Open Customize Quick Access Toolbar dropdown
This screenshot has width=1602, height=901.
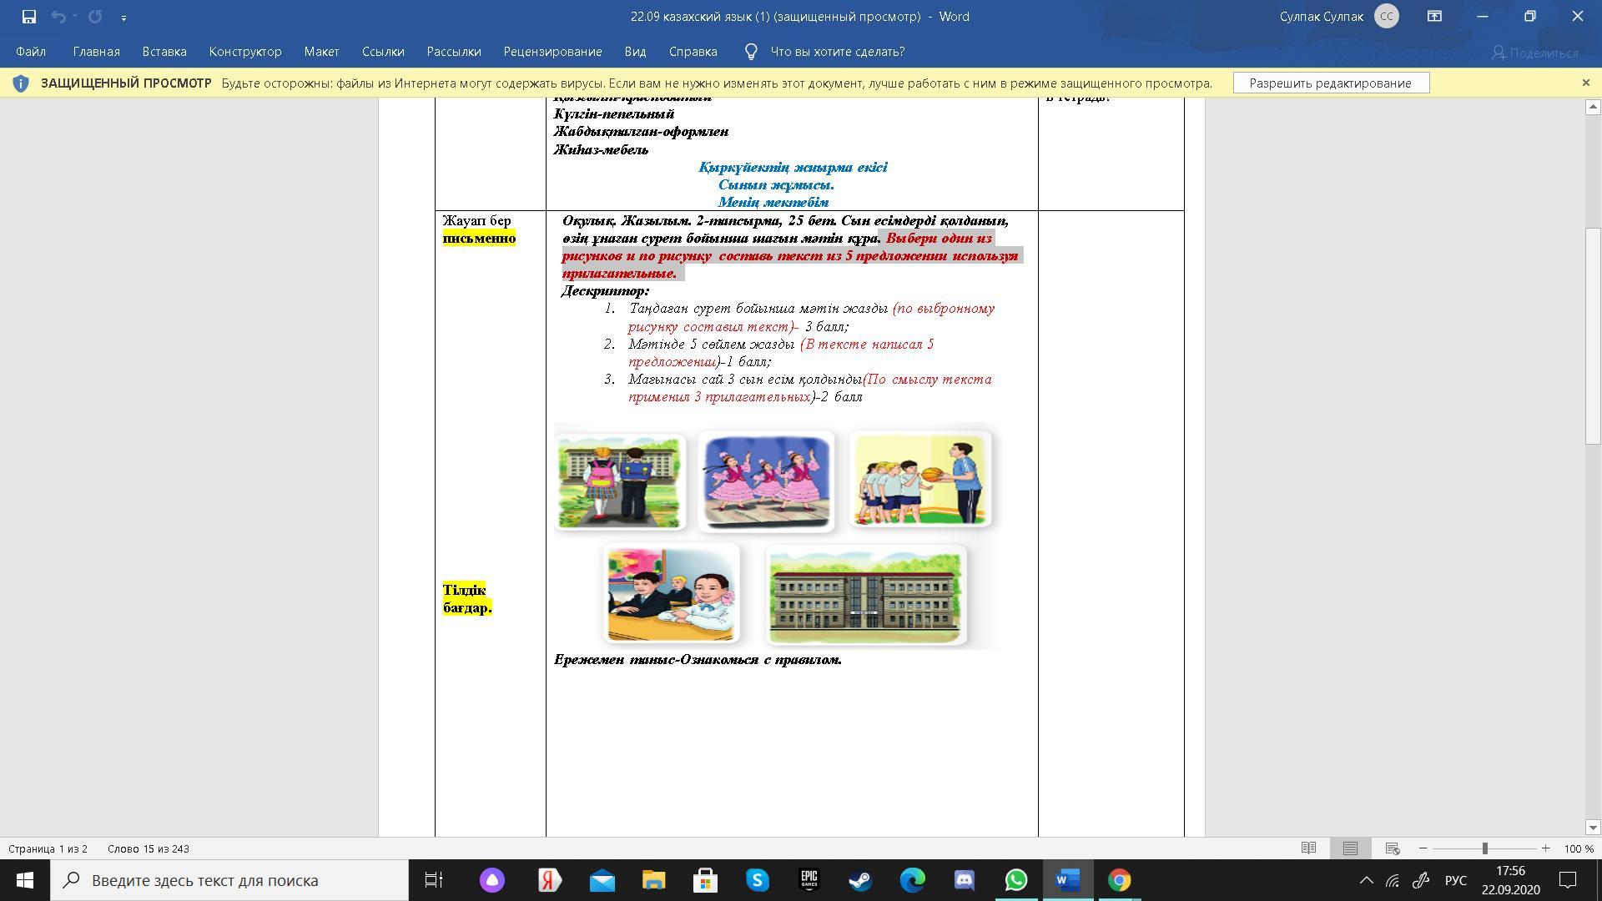pos(123,17)
